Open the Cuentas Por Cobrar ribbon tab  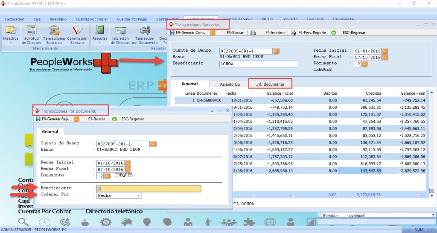(92, 19)
